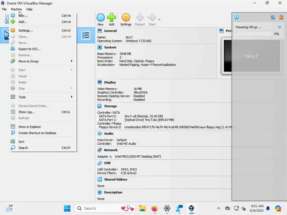Click the Description section header
287x215 pixels.
tap(113, 192)
